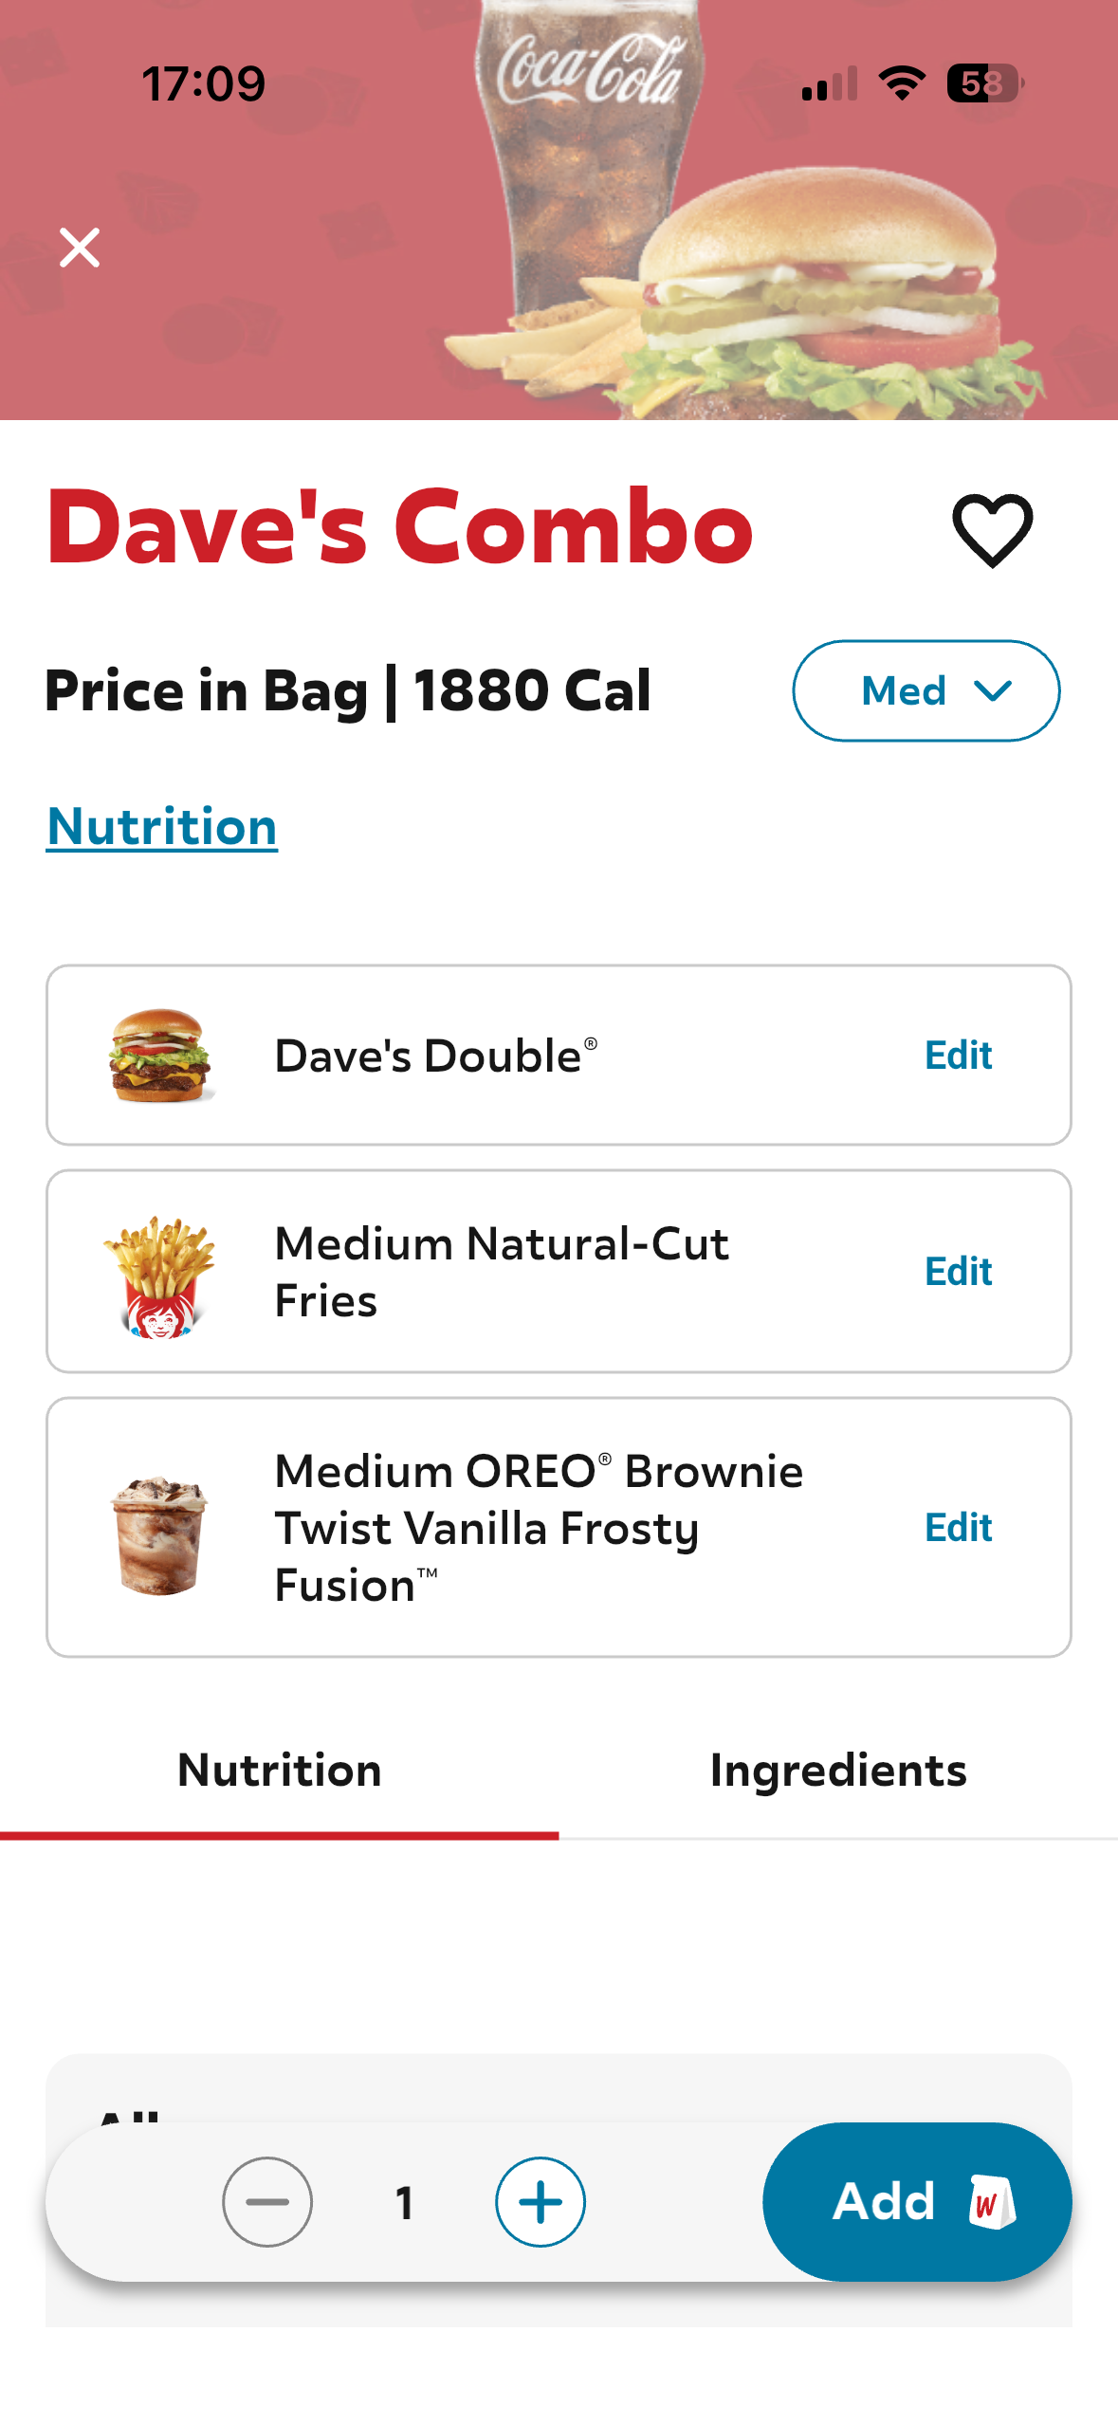1118x2424 pixels.
Task: Increase quantity with the plus button
Action: pyautogui.click(x=541, y=2201)
